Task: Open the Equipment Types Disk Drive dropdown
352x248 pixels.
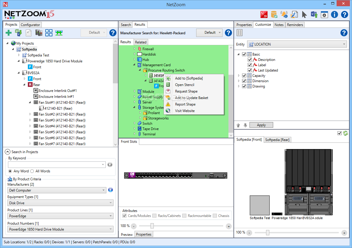Action: pyautogui.click(x=60, y=203)
